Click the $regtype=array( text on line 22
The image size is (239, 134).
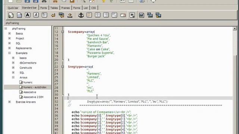point(81,67)
